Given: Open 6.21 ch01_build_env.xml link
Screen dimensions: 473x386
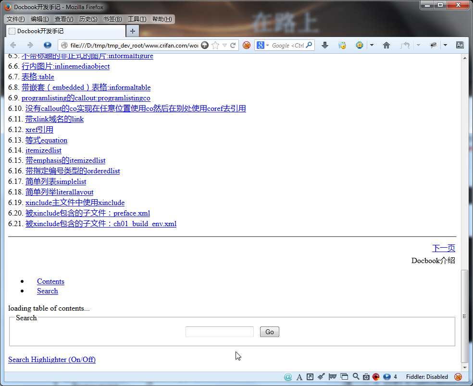Looking at the screenshot, I should (x=101, y=224).
